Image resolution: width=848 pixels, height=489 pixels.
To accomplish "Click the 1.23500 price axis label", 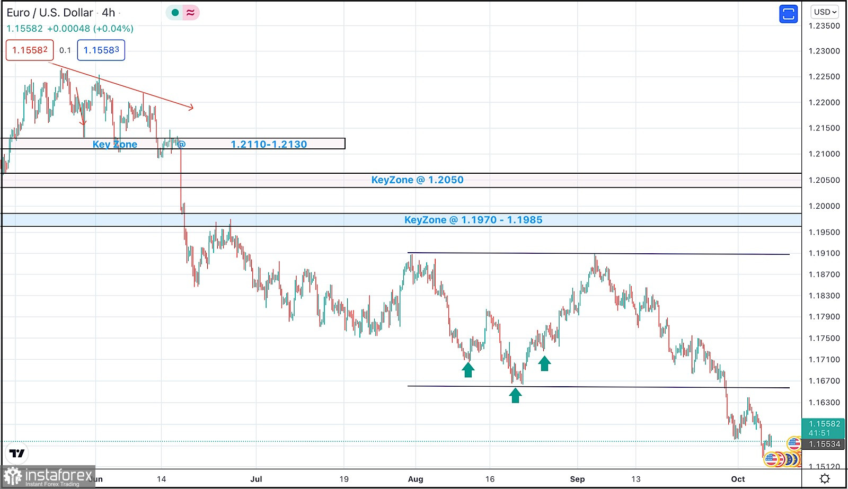I will [x=824, y=26].
